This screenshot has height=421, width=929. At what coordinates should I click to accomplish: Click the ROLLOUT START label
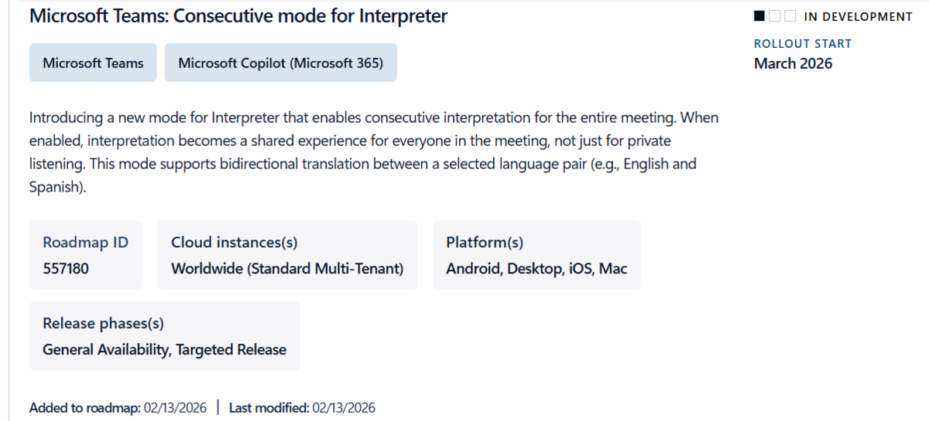coord(803,44)
